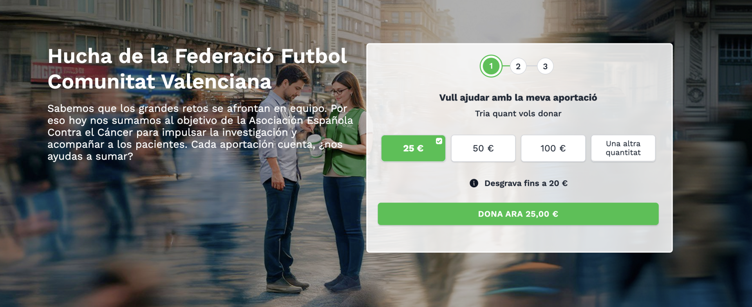The image size is (752, 307).
Task: Select the 25 € donation amount
Action: [413, 148]
